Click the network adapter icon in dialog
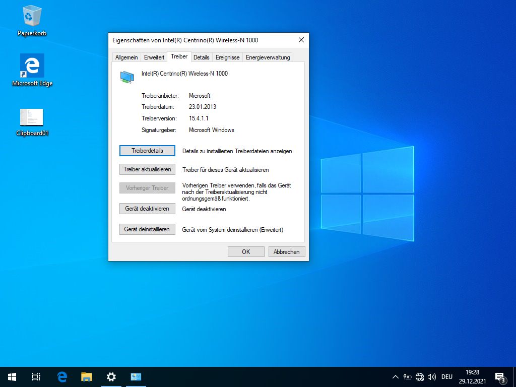516x387 pixels. point(127,77)
